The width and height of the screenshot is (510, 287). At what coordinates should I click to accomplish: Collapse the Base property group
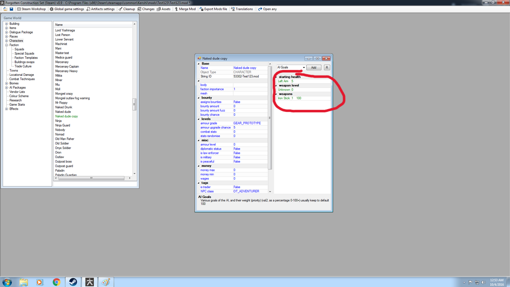click(x=199, y=64)
